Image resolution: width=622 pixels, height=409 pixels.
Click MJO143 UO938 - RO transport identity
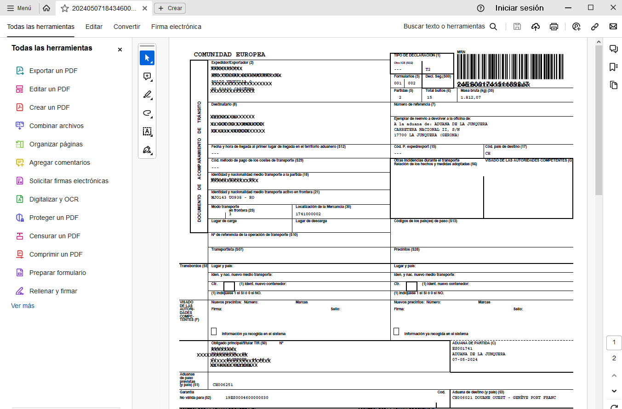coord(232,197)
